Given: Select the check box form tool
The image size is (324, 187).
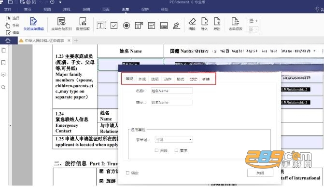Looking at the screenshot, I should (114, 26).
